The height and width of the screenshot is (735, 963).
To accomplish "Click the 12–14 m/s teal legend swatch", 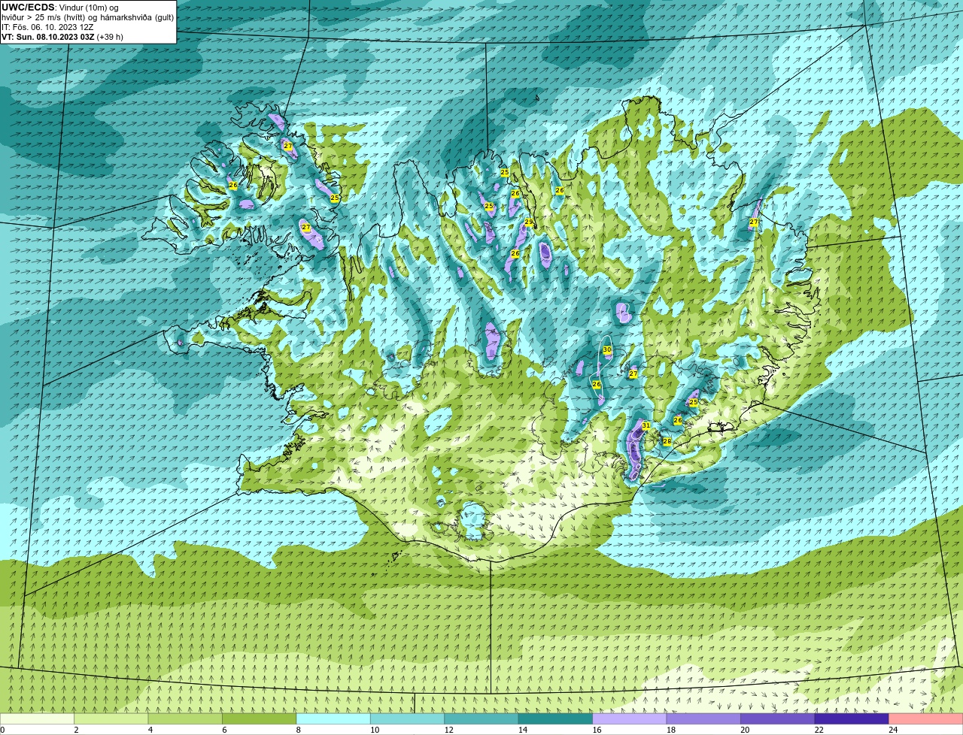I will pos(482,718).
